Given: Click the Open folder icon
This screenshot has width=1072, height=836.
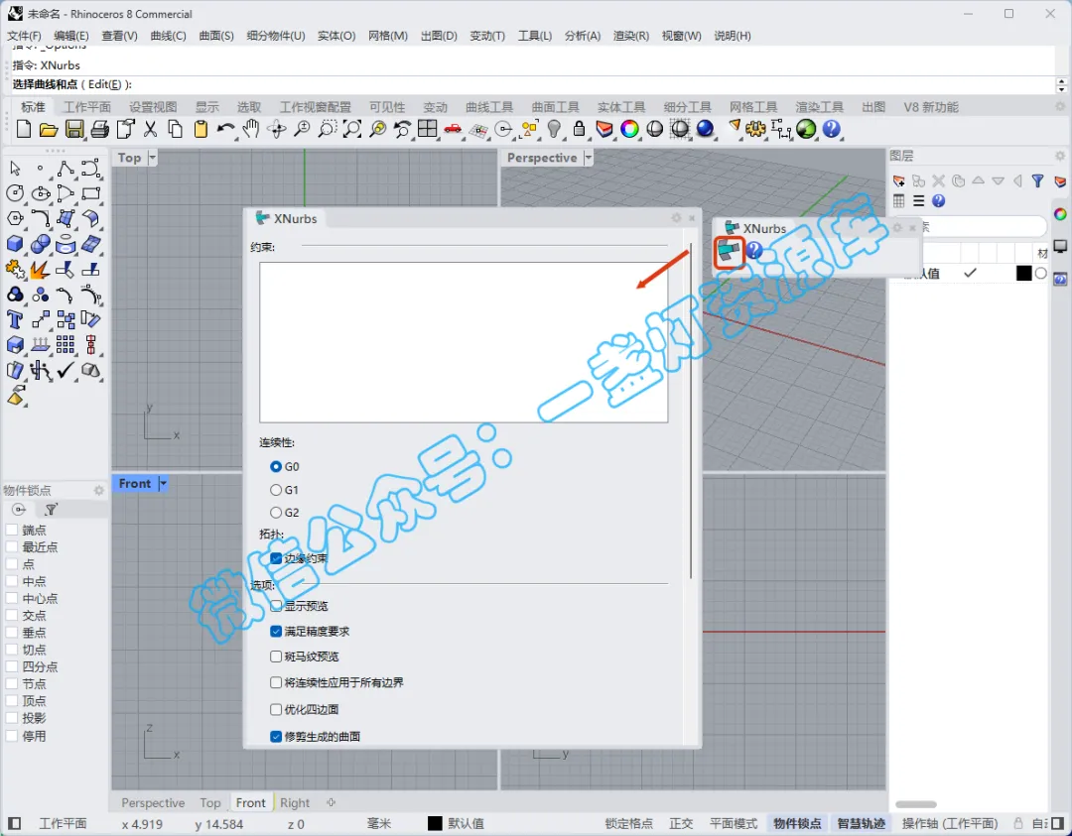Looking at the screenshot, I should pyautogui.click(x=49, y=129).
